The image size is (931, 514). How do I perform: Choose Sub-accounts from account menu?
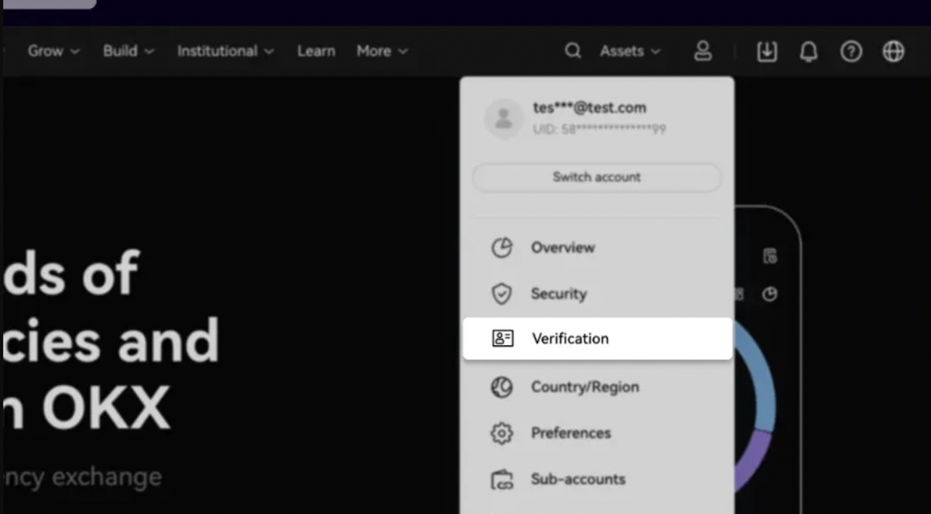[578, 479]
